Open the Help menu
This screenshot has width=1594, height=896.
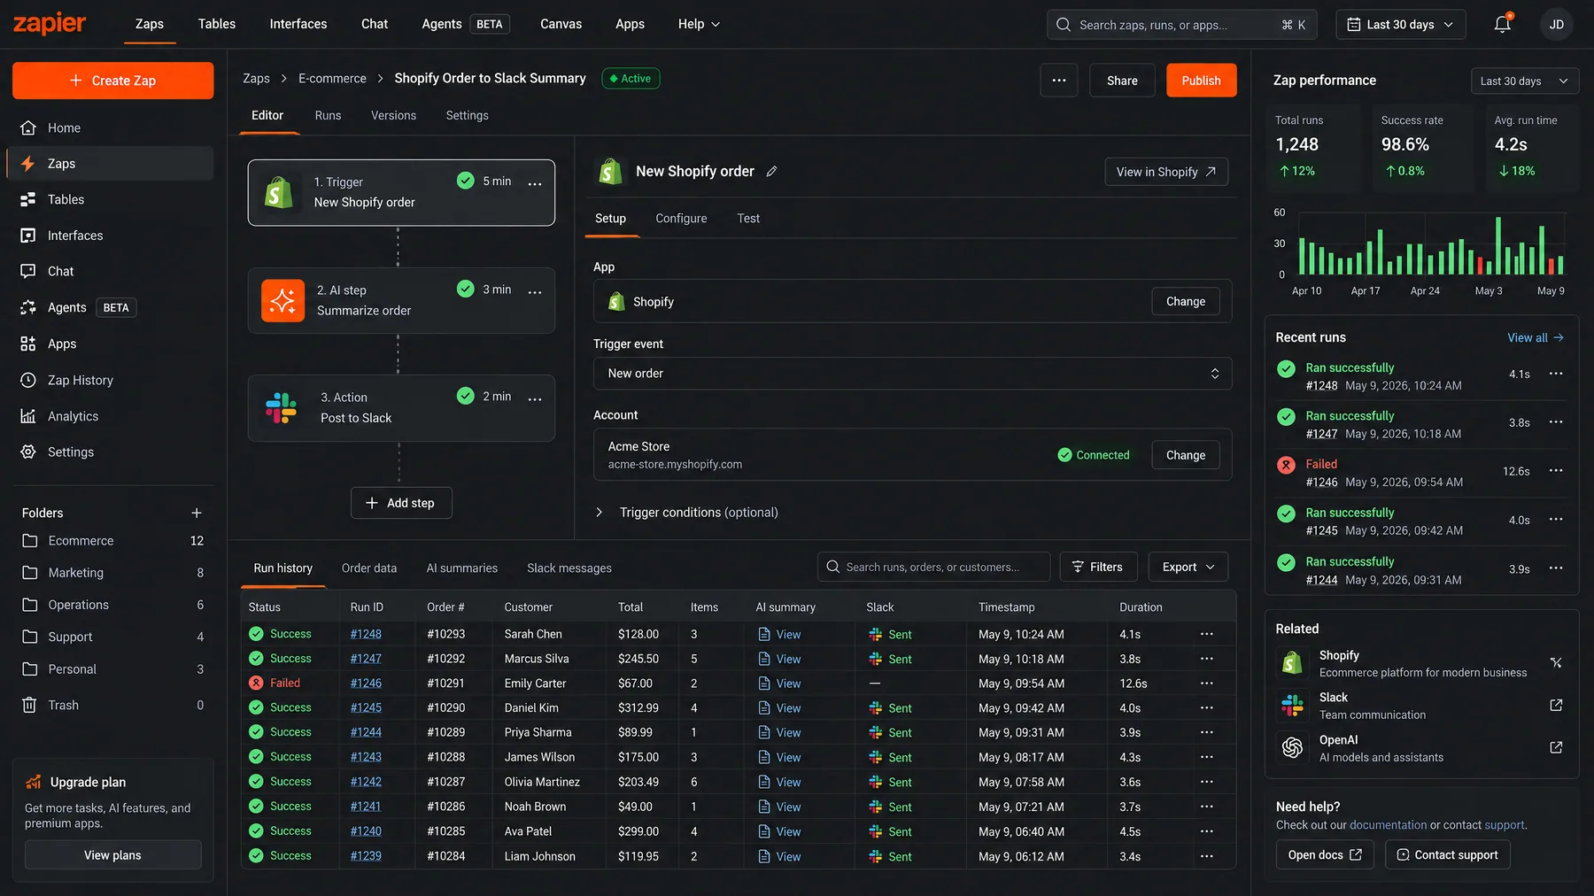[x=699, y=24]
